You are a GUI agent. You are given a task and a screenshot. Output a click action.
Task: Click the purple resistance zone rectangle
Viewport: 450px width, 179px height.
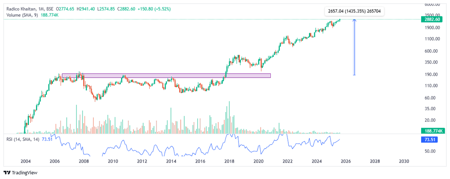pos(166,76)
